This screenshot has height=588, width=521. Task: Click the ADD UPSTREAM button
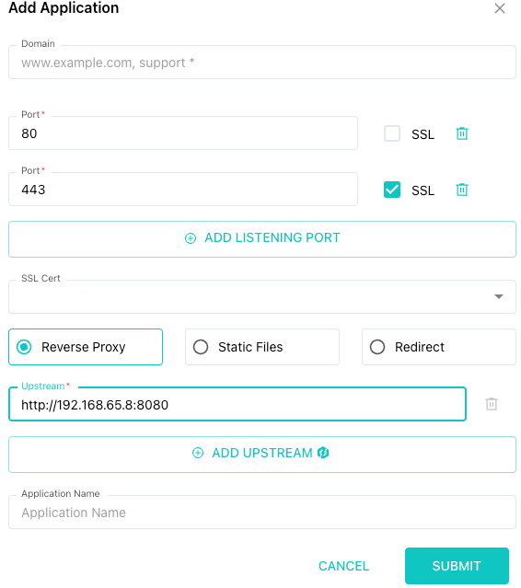262,455
